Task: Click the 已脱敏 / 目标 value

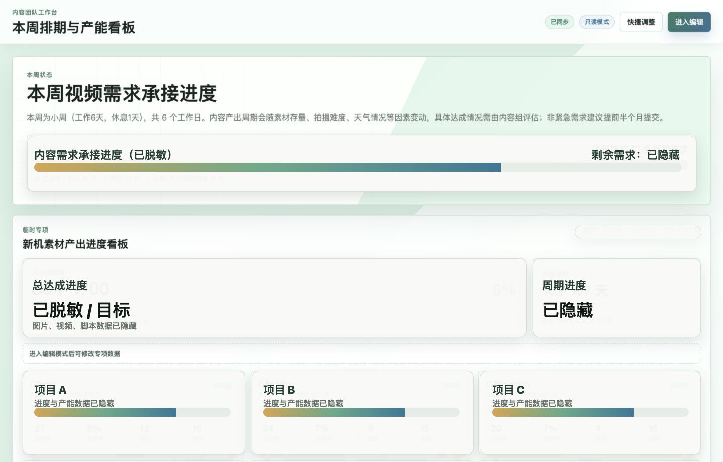Action: 81,310
